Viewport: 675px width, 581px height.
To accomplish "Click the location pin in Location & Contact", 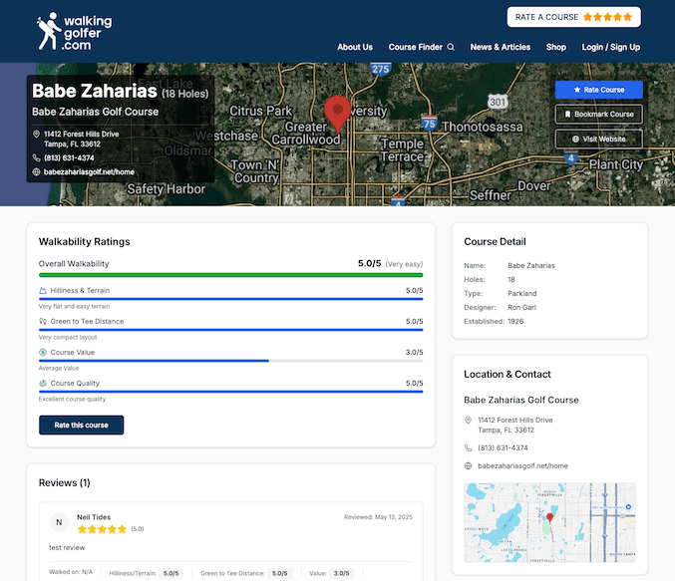I will click(x=468, y=420).
